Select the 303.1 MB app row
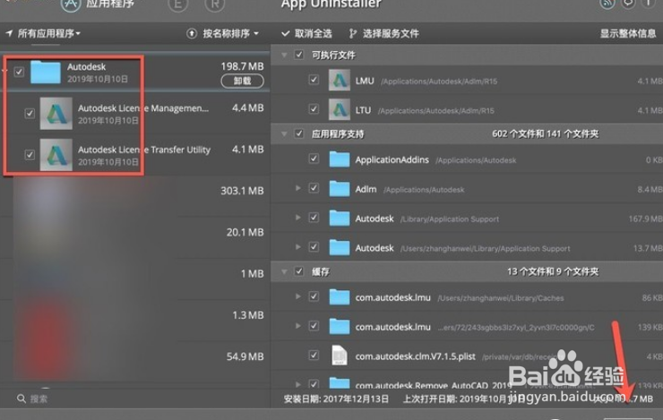The width and height of the screenshot is (663, 420). 135,196
